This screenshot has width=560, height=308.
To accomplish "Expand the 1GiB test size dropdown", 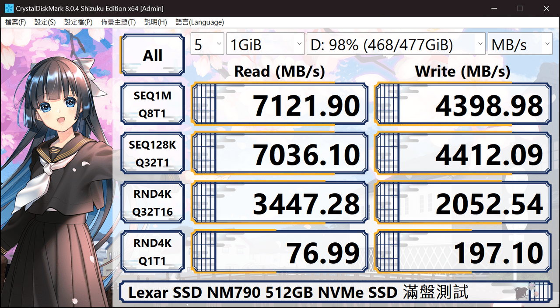I will pyautogui.click(x=266, y=44).
